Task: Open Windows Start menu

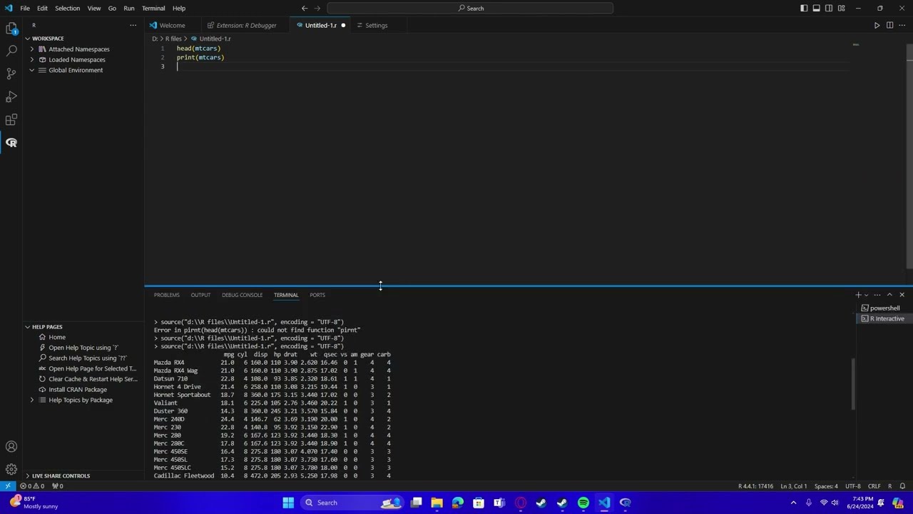Action: click(288, 503)
